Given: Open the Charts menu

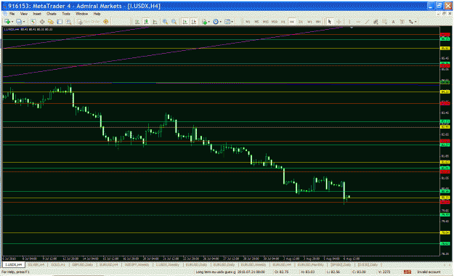Looking at the screenshot, I should (52, 14).
